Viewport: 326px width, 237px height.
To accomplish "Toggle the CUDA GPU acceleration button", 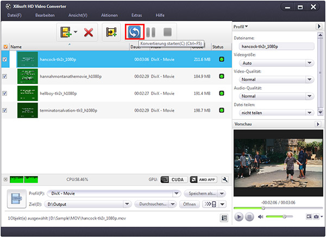I will [x=174, y=180].
